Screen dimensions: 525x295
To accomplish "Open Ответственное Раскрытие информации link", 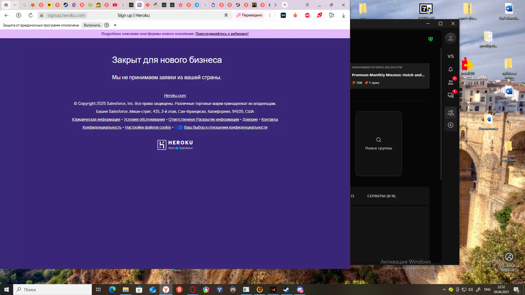I will coord(203,119).
